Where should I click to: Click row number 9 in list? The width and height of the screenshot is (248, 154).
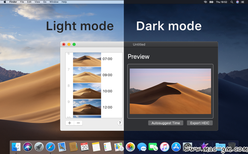pos(69,102)
